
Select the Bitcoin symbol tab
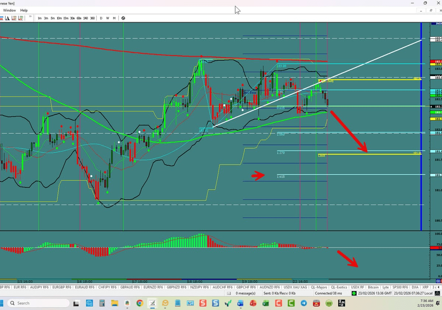[x=373, y=287]
